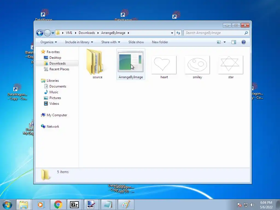
Task: Expand arrow after ArrangeByImage breadcrumb
Action: tap(129, 33)
